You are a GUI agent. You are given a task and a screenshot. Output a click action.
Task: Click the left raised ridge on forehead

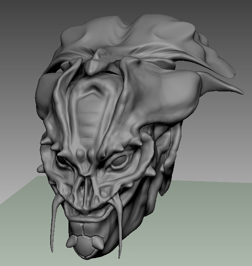coord(63,108)
